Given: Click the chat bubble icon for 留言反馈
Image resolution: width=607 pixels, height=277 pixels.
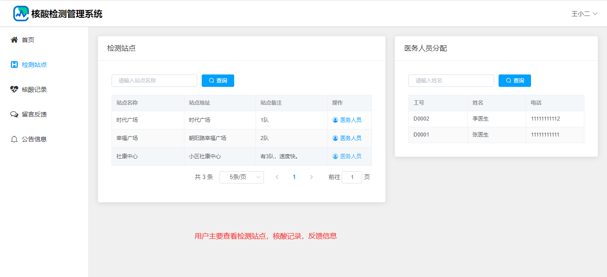Looking at the screenshot, I should [x=14, y=114].
